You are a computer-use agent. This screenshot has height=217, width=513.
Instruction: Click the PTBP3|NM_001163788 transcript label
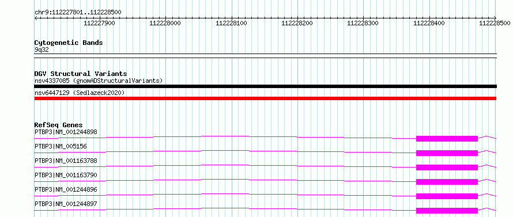pyautogui.click(x=66, y=161)
